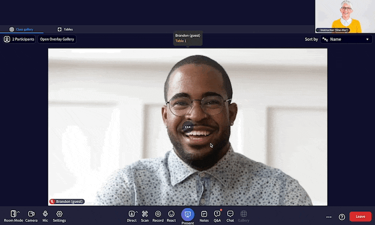Image resolution: width=375 pixels, height=225 pixels.
Task: Start the Scan tool
Action: tap(145, 216)
